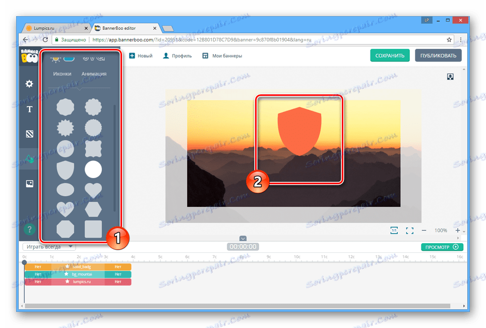Click the ПУБЛИКОВАТЬ button
486x328 pixels.
438,56
